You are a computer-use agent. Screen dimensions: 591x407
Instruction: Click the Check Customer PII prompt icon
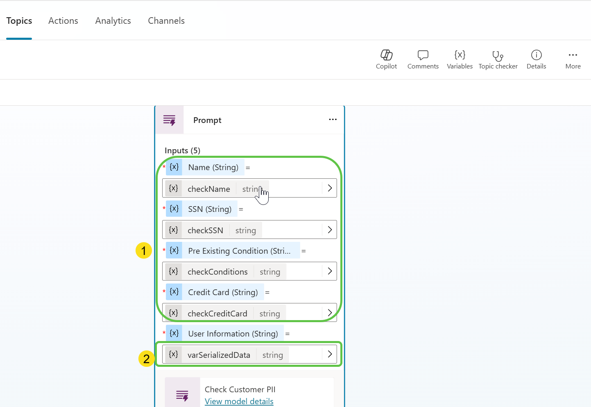coord(182,395)
